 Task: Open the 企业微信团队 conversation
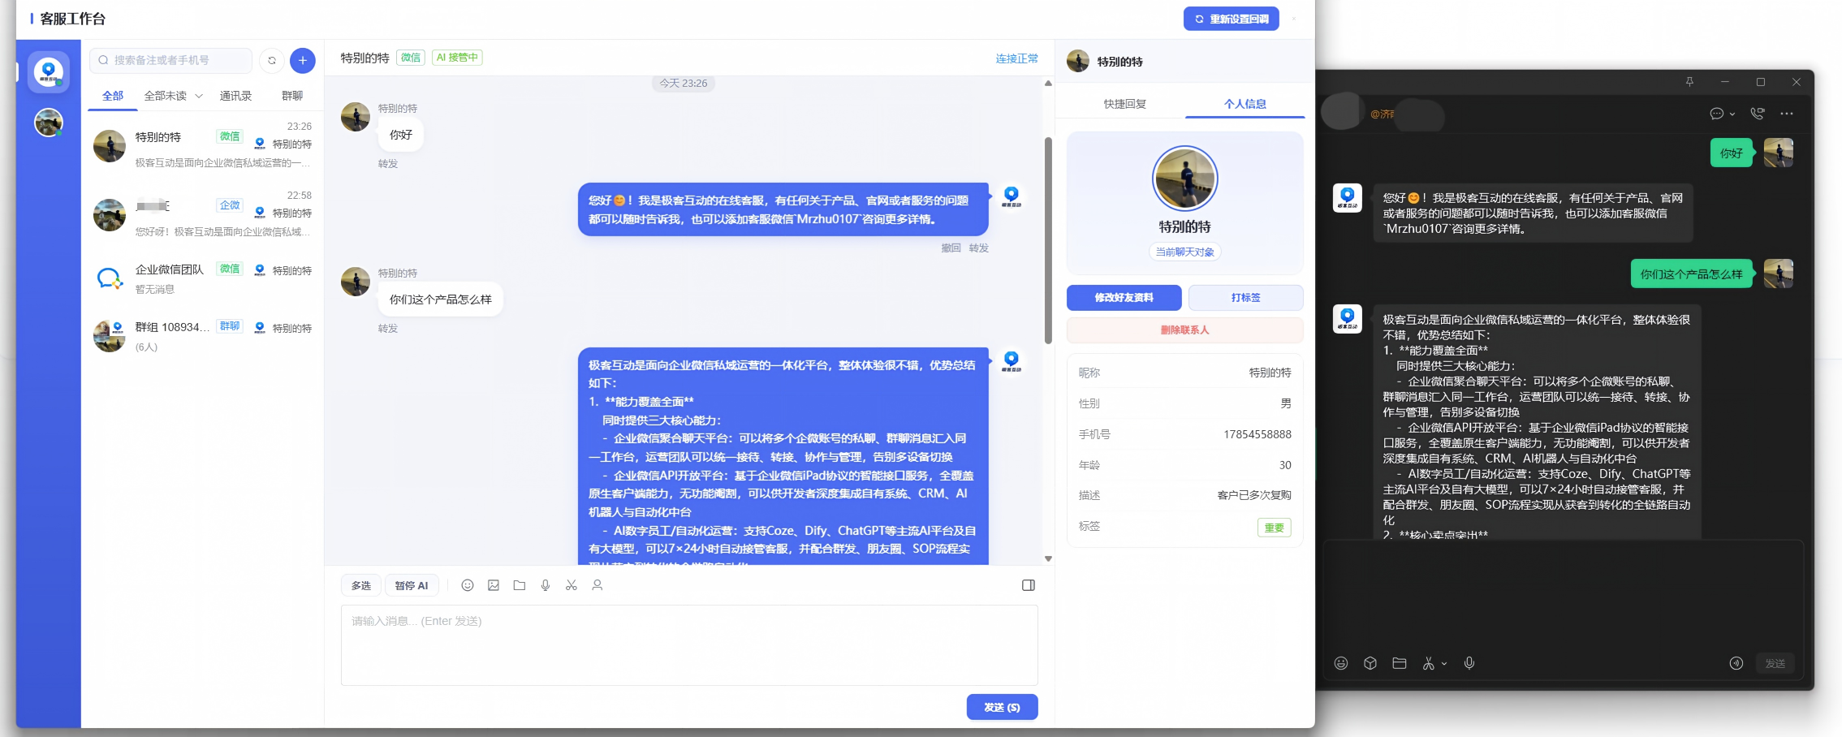[203, 278]
